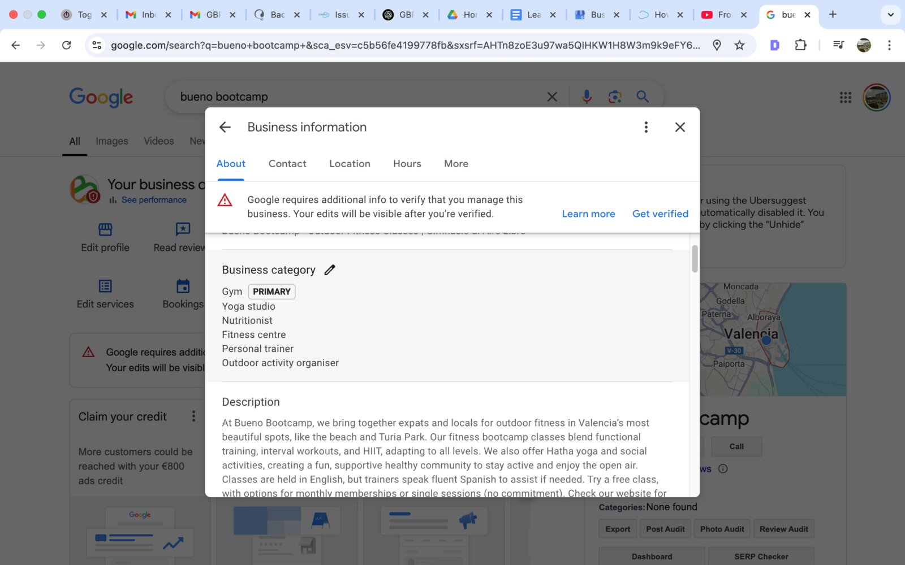The width and height of the screenshot is (905, 565).
Task: View site information icon in address bar
Action: point(97,45)
